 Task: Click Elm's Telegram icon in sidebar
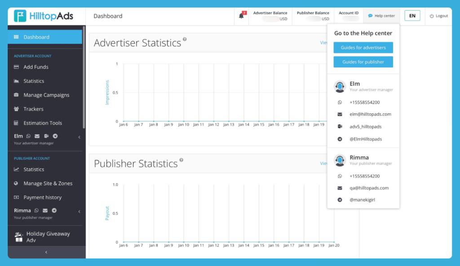coord(55,136)
